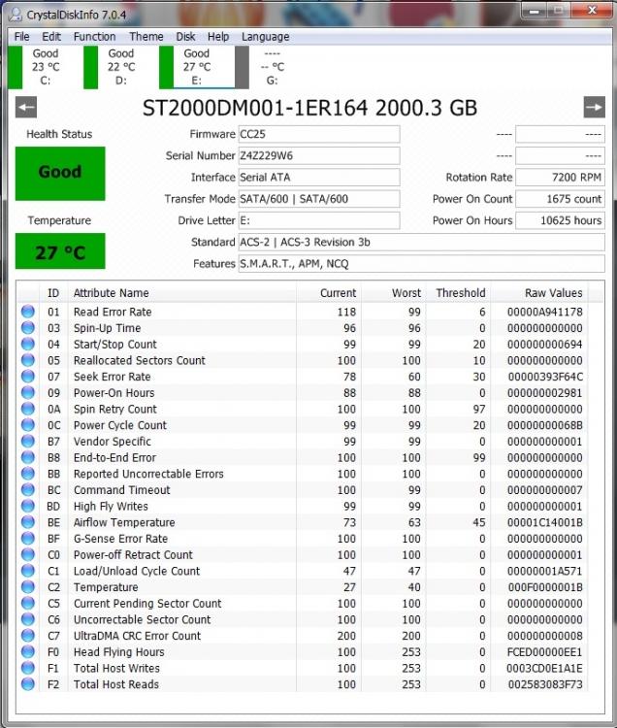
Task: Open the Theme menu
Action: [146, 37]
